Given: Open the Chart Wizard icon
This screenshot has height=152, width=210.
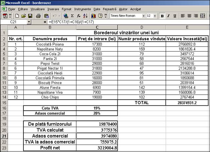Looking at the screenshot, I should (x=94, y=16).
